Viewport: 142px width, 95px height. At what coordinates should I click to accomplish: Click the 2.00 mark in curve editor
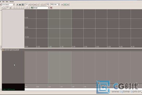[x=74, y=47]
